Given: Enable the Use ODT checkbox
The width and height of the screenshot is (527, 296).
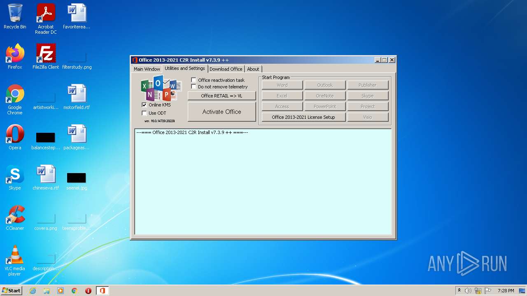Looking at the screenshot, I should point(144,113).
